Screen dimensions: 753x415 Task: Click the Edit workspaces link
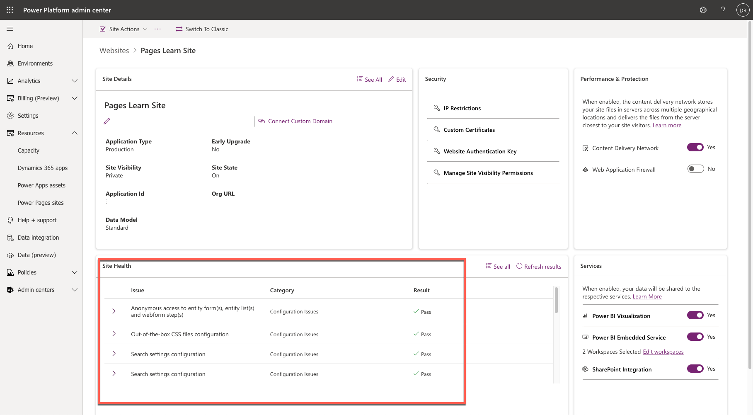click(x=663, y=352)
